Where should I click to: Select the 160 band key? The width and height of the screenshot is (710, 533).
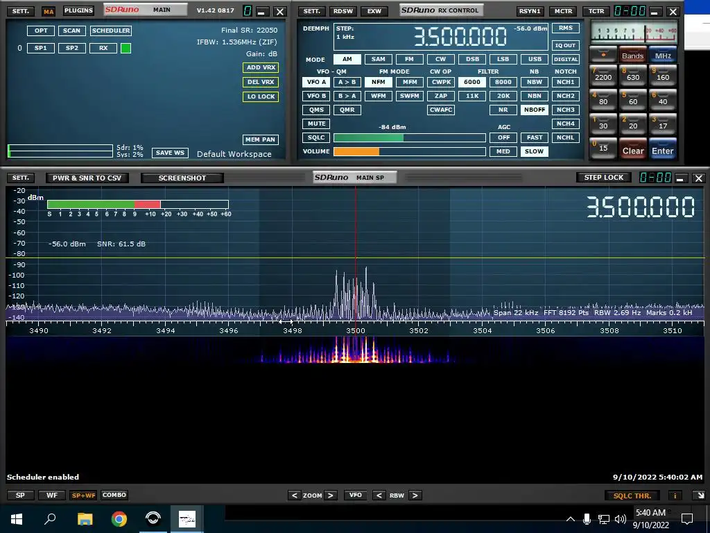coord(662,76)
